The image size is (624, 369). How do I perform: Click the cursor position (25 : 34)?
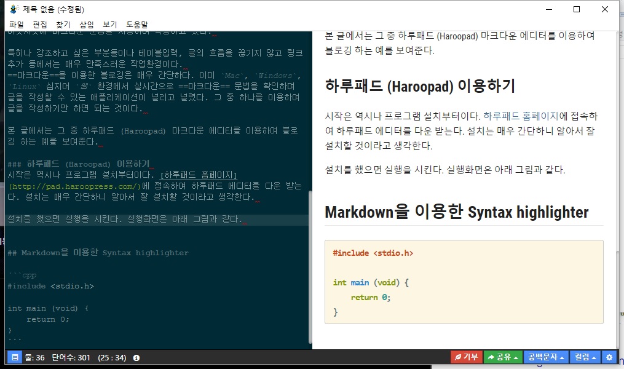pos(112,357)
